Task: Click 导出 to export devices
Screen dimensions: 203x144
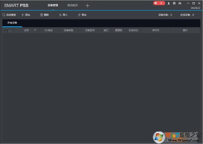Action: pyautogui.click(x=82, y=15)
